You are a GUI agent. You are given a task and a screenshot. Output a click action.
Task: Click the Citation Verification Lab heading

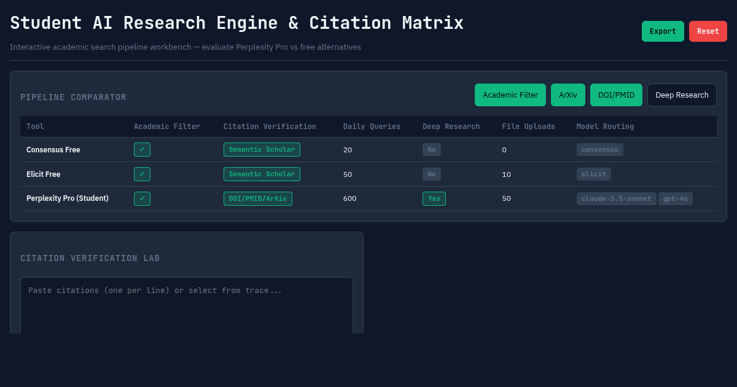90,258
